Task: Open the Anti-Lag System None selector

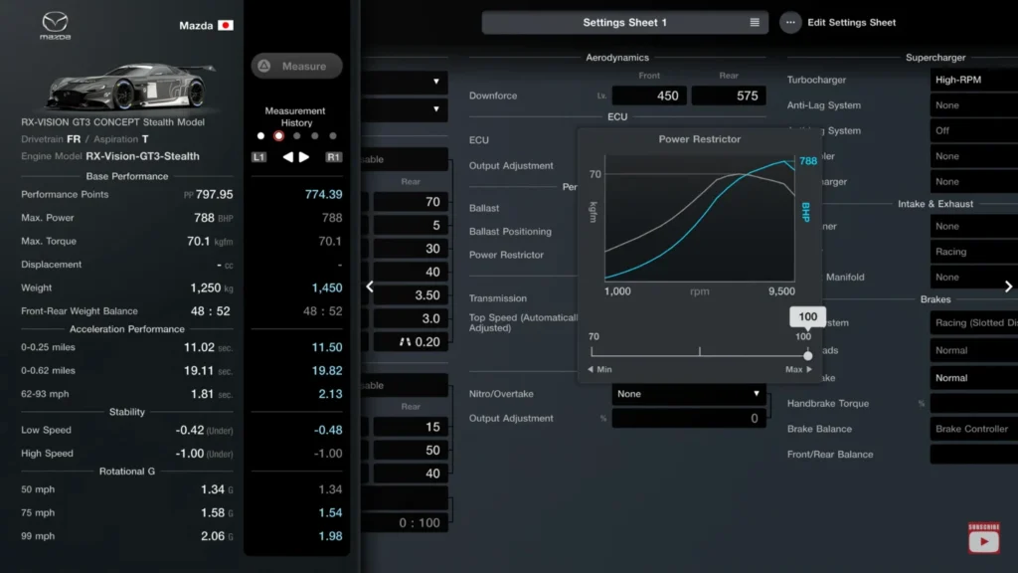Action: pyautogui.click(x=974, y=105)
